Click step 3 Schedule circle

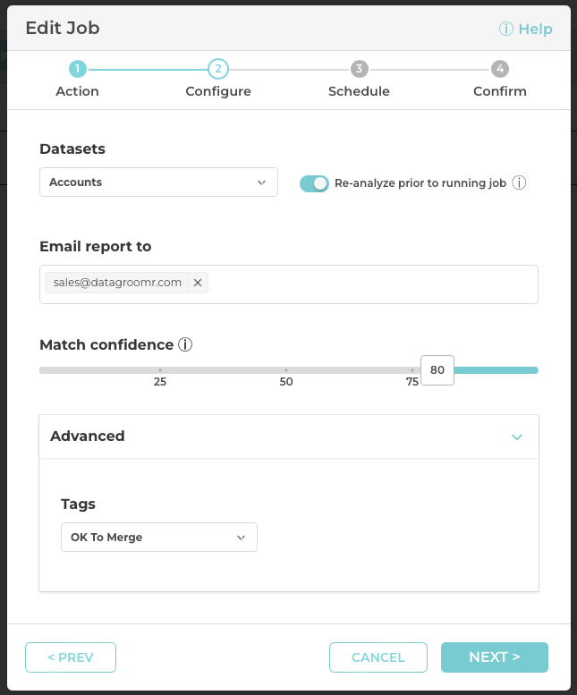point(359,69)
